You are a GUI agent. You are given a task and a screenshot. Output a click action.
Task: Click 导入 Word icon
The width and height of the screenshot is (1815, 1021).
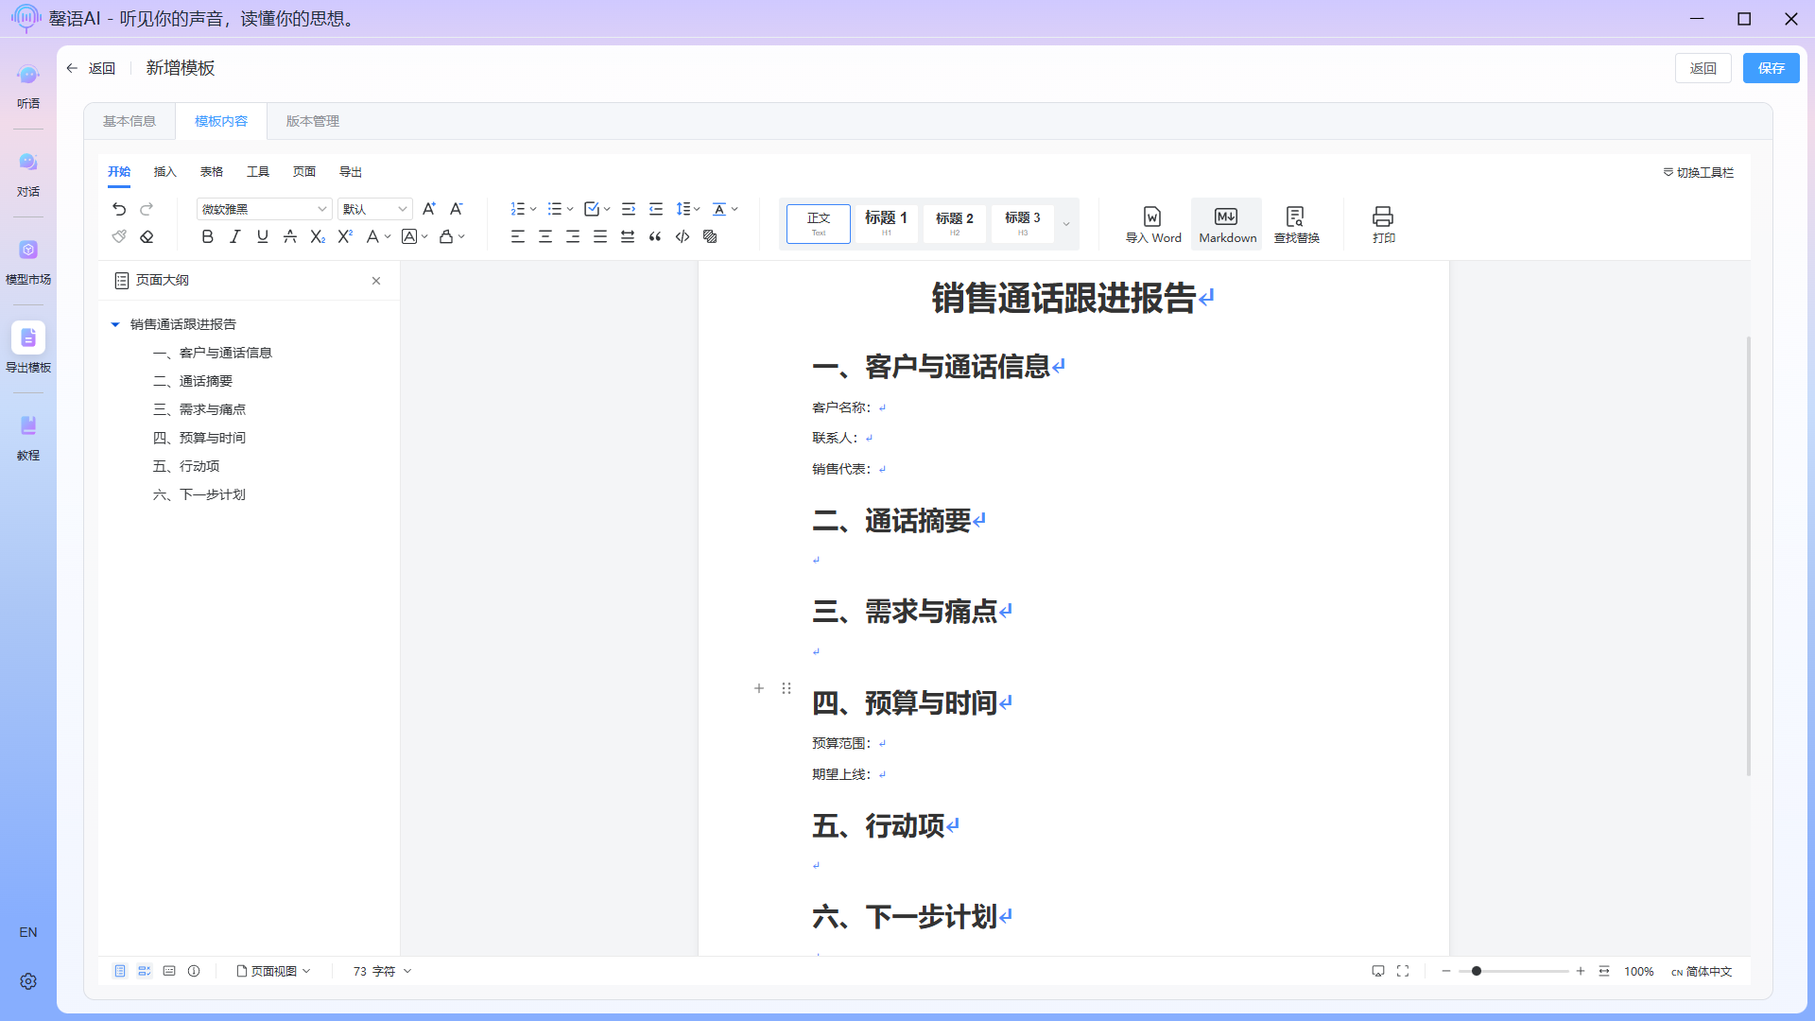pyautogui.click(x=1153, y=225)
